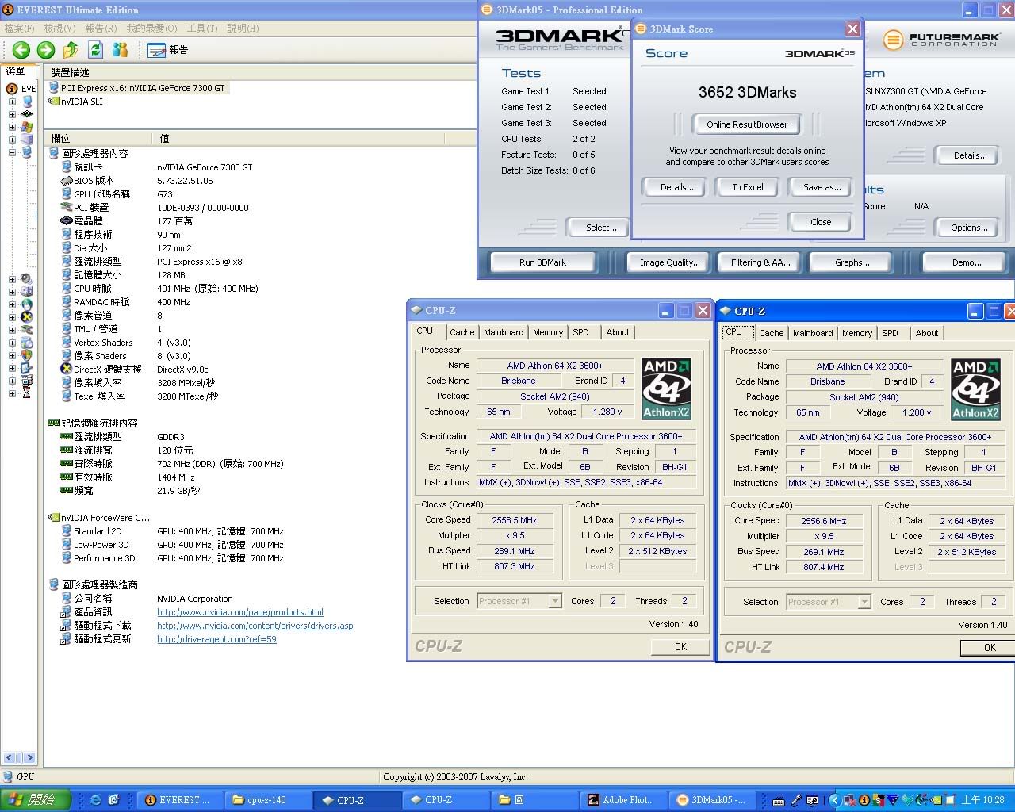This screenshot has height=812, width=1015.
Task: Select the Windows flag icon in EVEREST tree
Action: [27, 127]
